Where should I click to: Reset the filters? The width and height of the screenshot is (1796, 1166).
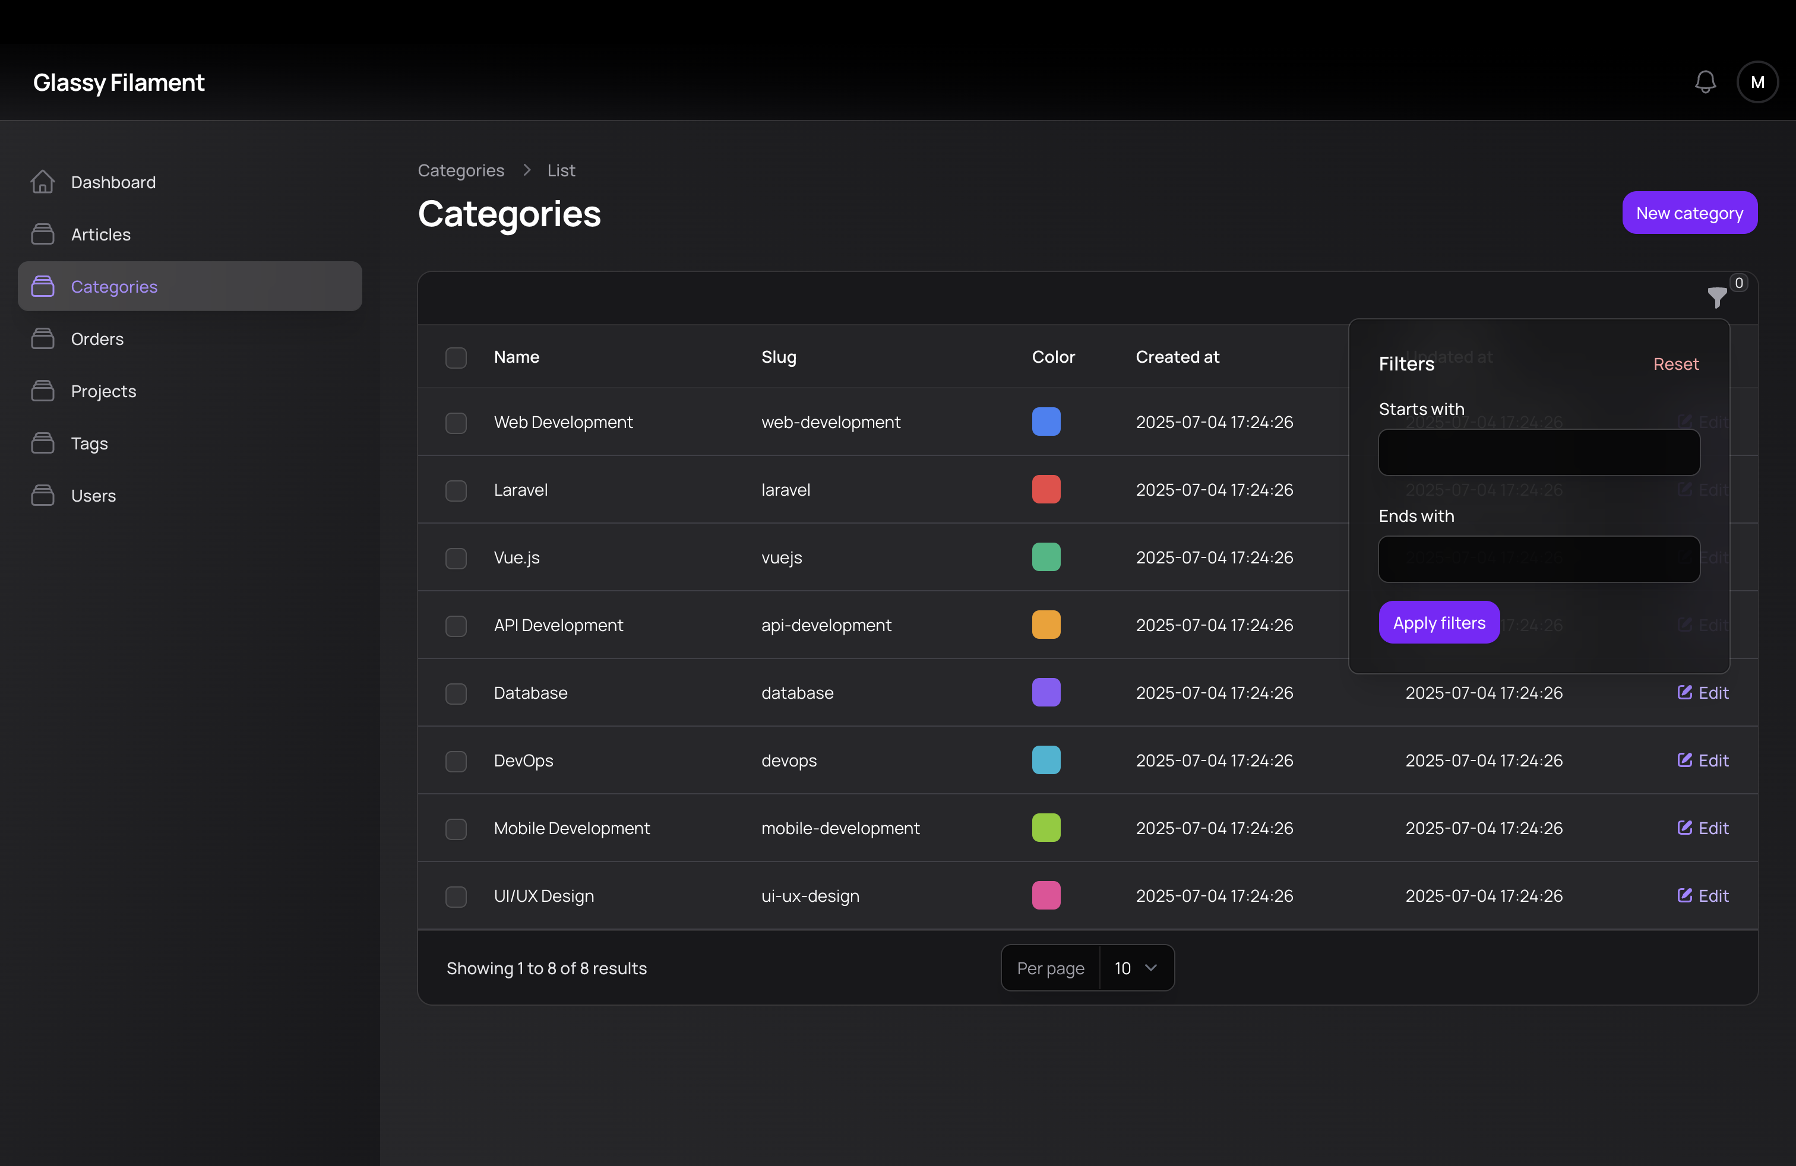pos(1676,365)
